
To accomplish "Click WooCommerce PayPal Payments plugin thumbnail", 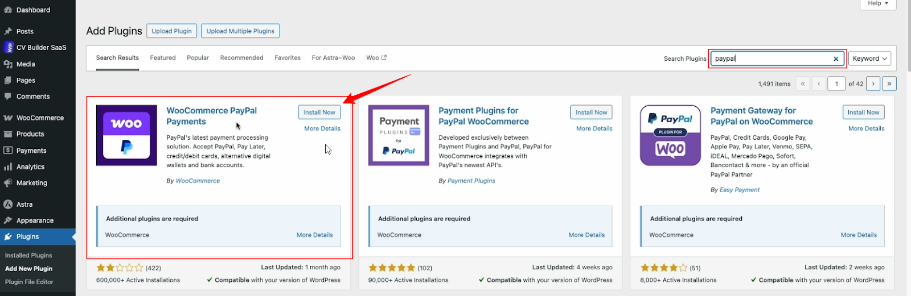I will pos(126,135).
